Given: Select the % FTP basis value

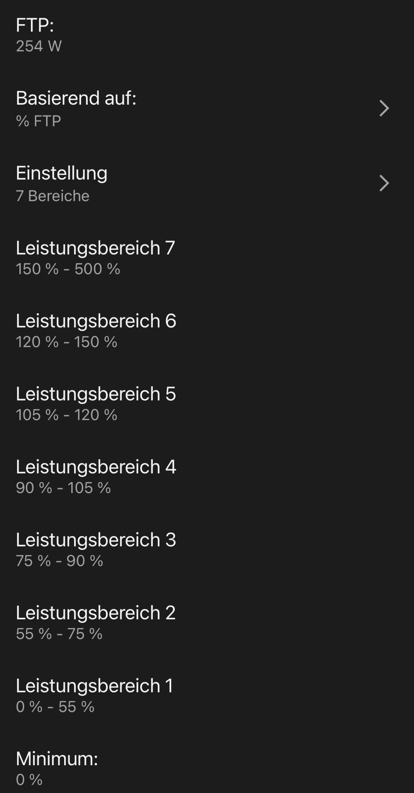Looking at the screenshot, I should coord(38,121).
